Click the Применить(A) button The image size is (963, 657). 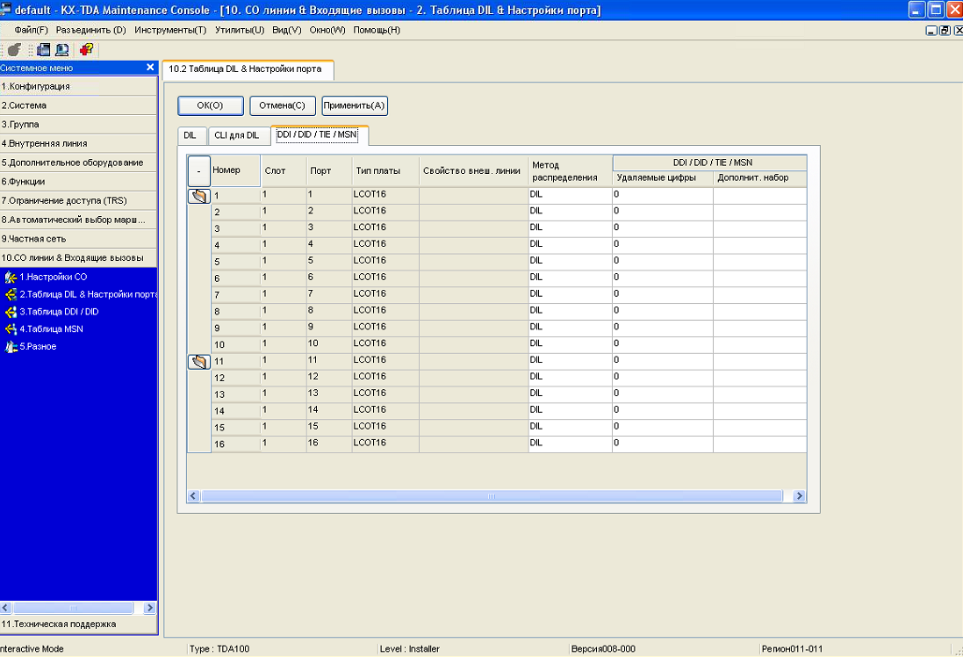pos(355,105)
